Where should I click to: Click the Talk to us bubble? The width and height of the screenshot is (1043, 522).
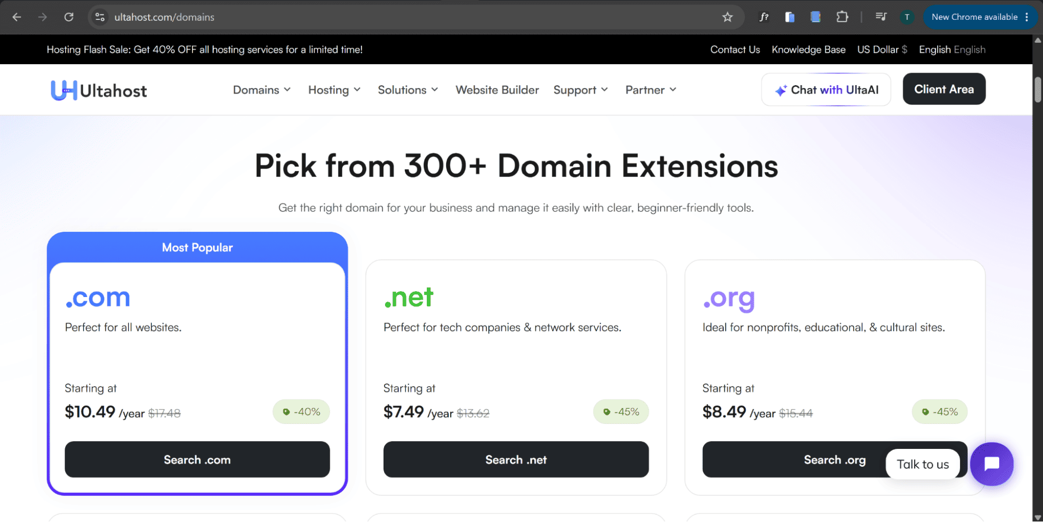[x=922, y=464]
